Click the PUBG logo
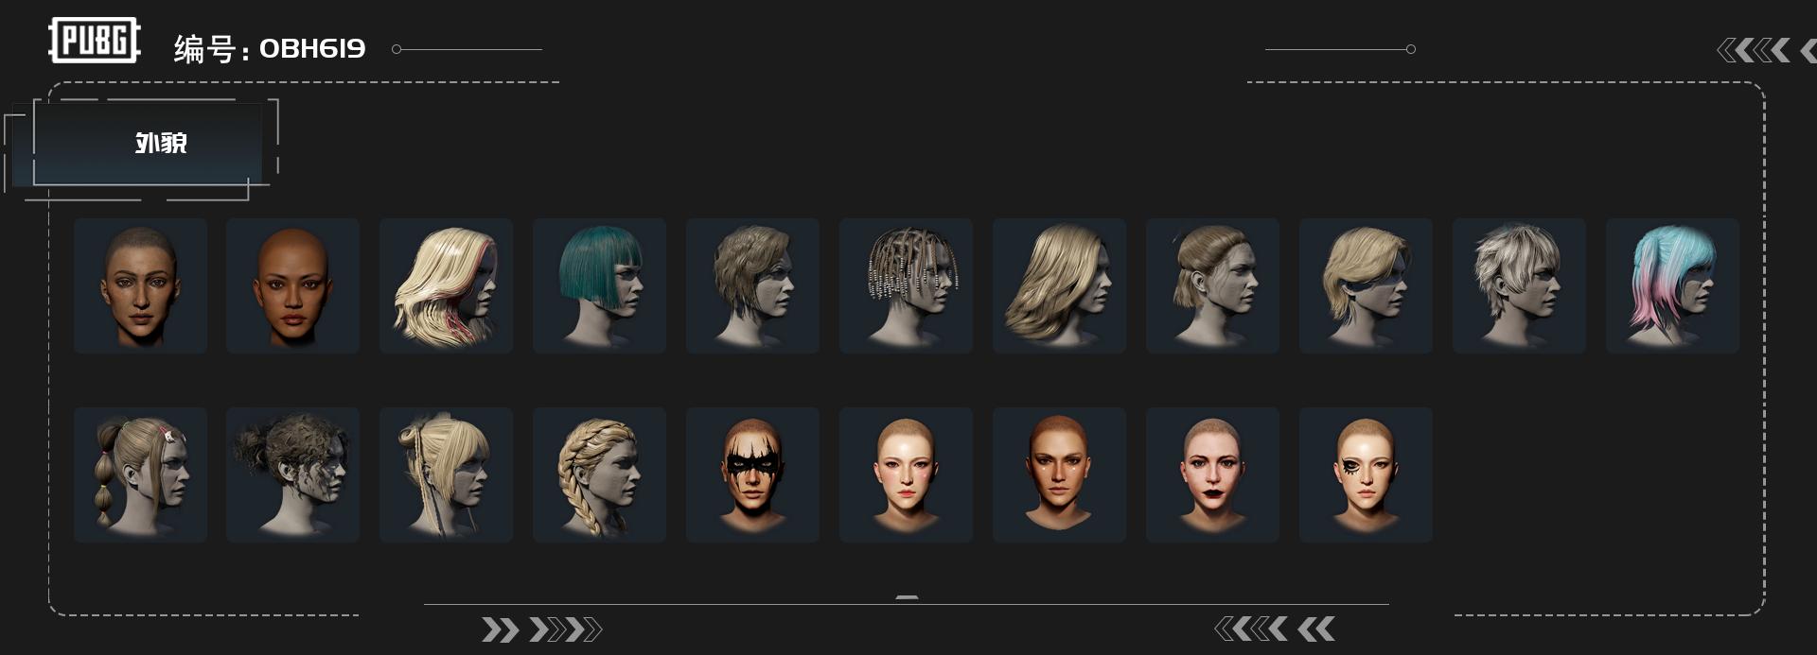 point(94,41)
